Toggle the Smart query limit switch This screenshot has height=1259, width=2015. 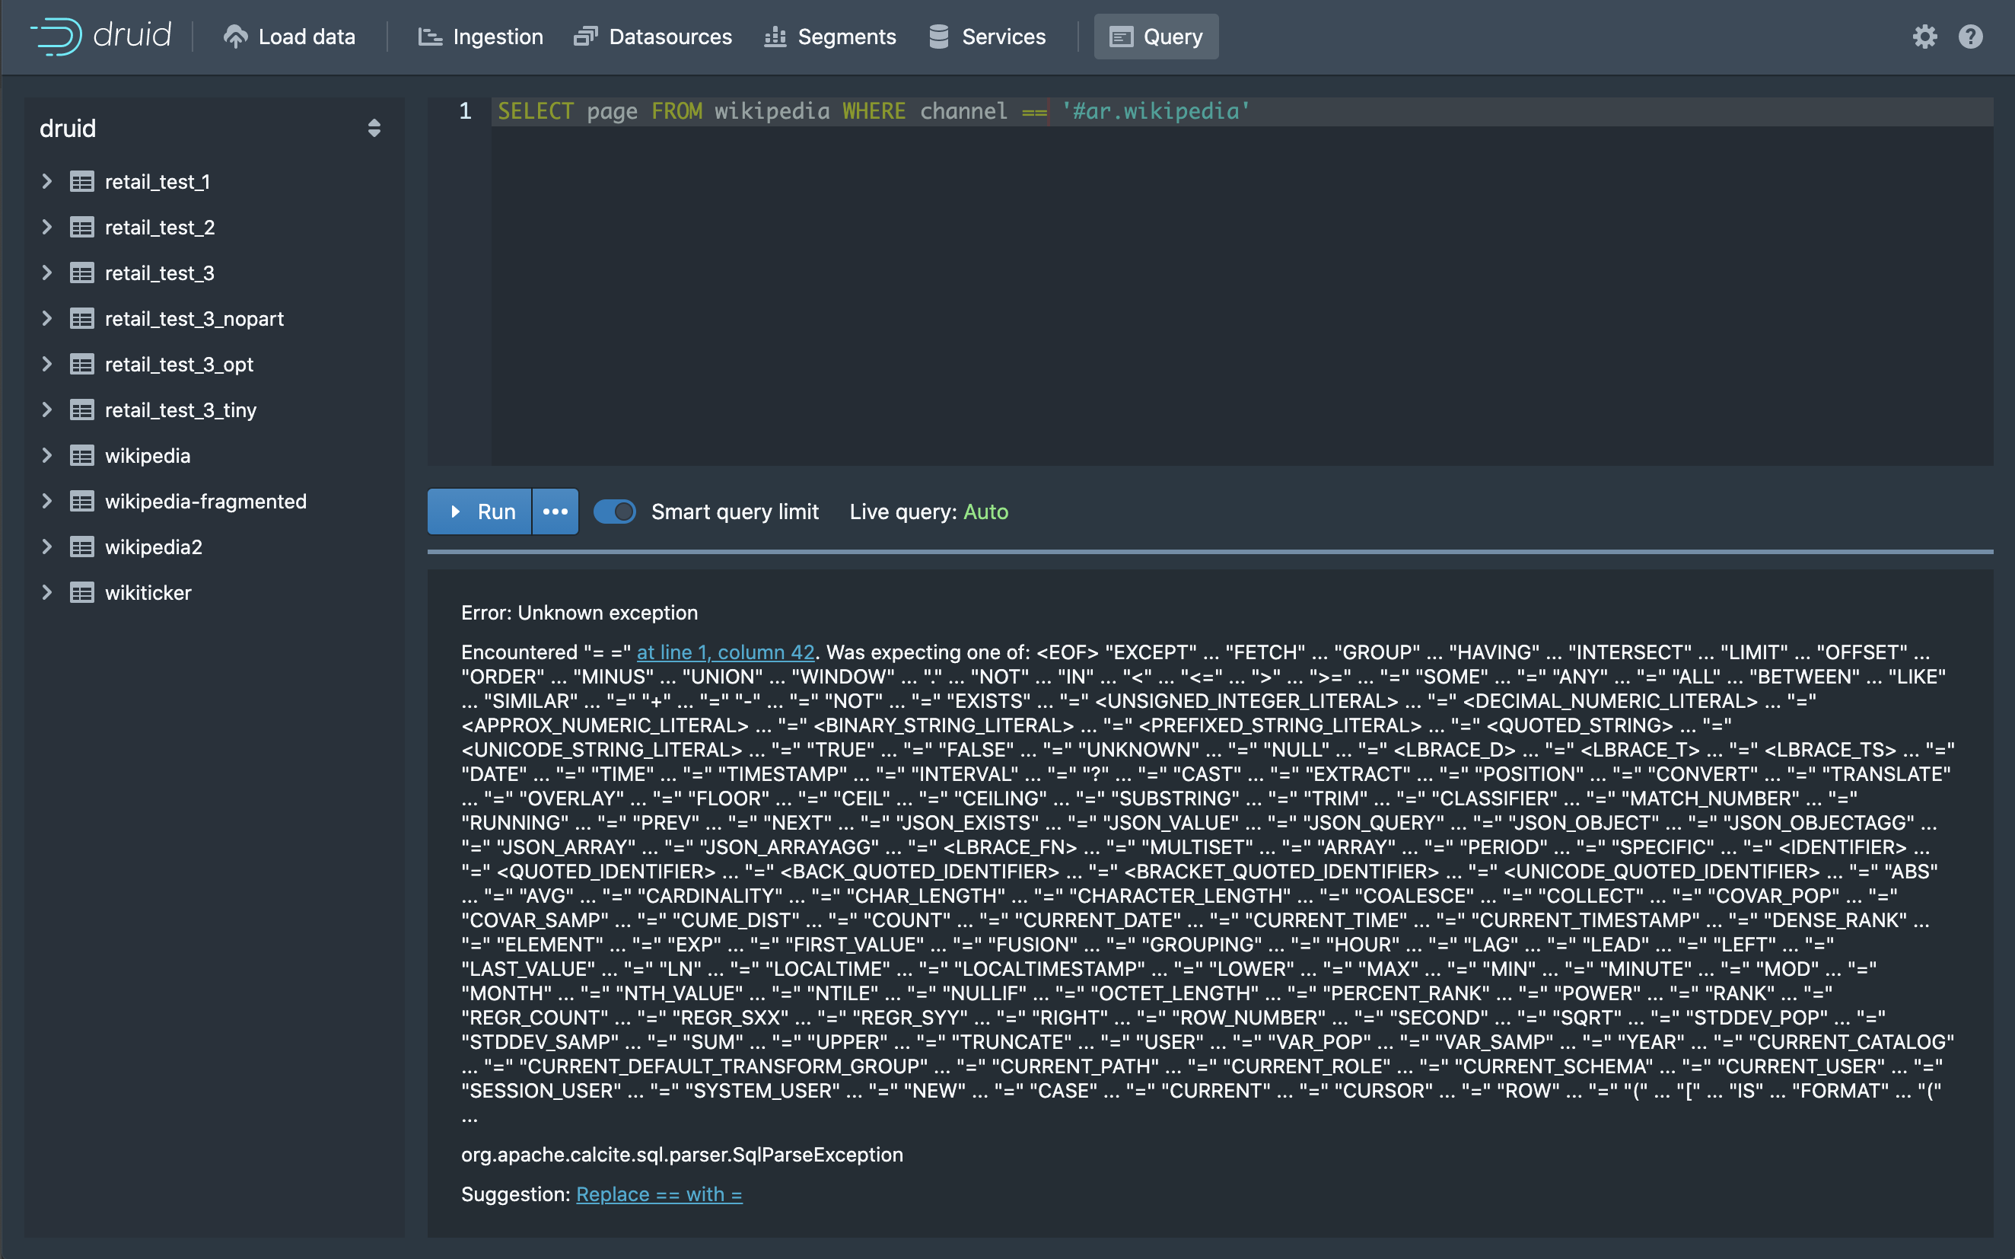615,512
